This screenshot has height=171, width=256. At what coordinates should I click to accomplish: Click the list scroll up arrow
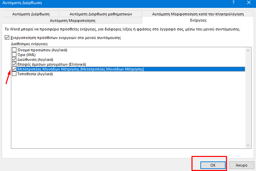click(x=248, y=51)
